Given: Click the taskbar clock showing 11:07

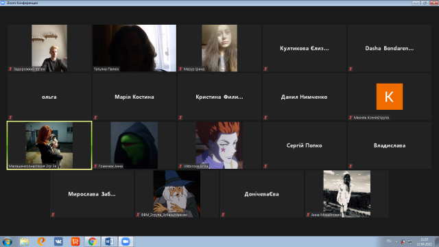Looking at the screenshot, I should point(424,242).
